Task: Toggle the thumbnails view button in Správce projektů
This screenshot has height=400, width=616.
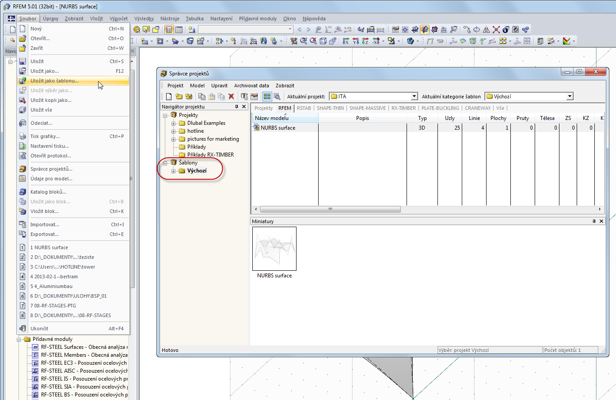Action: click(267, 97)
